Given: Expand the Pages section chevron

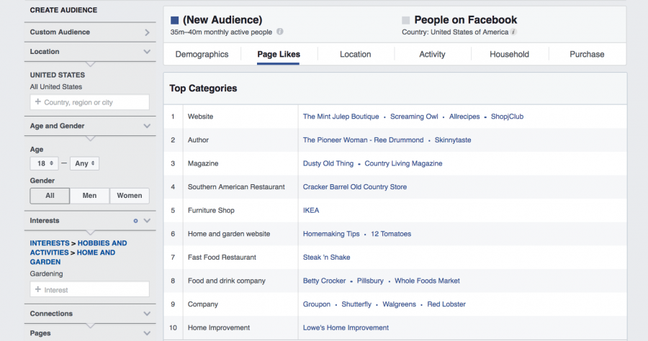Looking at the screenshot, I should pos(147,333).
